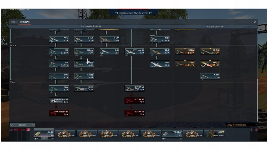Screen dimensions: 267x150
Task: Pick the Ki-83 aircraft in the tree
Action: 109,52
